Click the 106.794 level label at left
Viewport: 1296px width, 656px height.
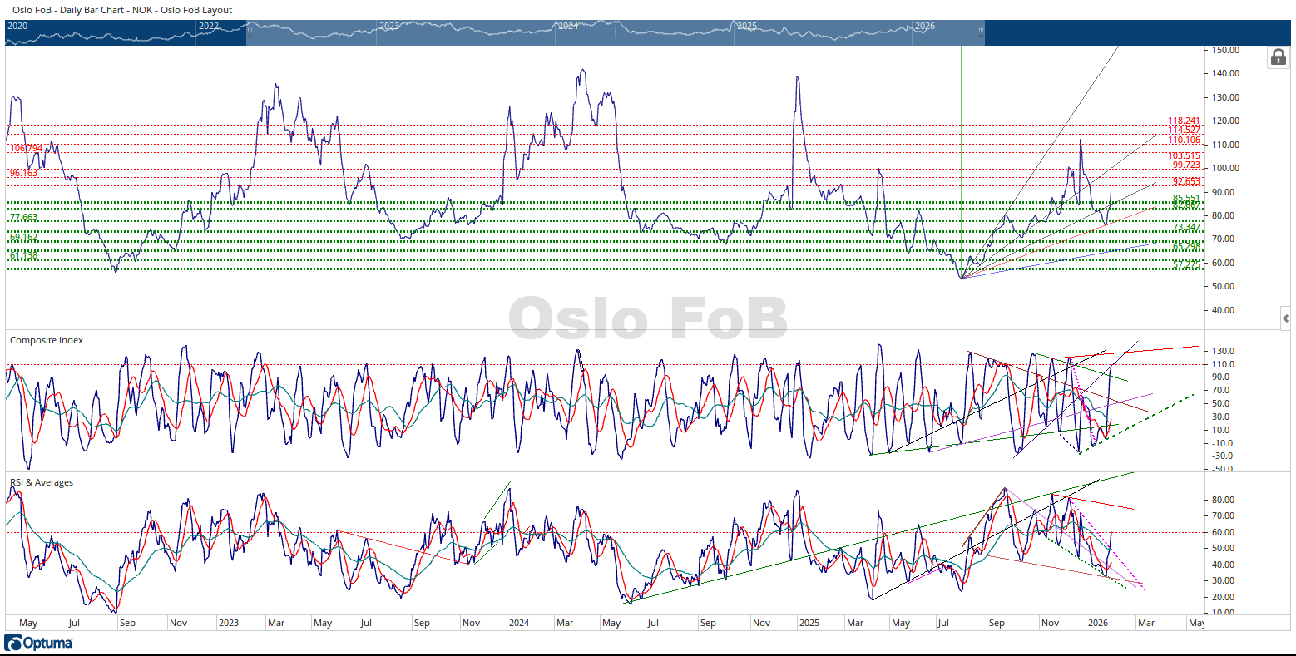tap(26, 148)
